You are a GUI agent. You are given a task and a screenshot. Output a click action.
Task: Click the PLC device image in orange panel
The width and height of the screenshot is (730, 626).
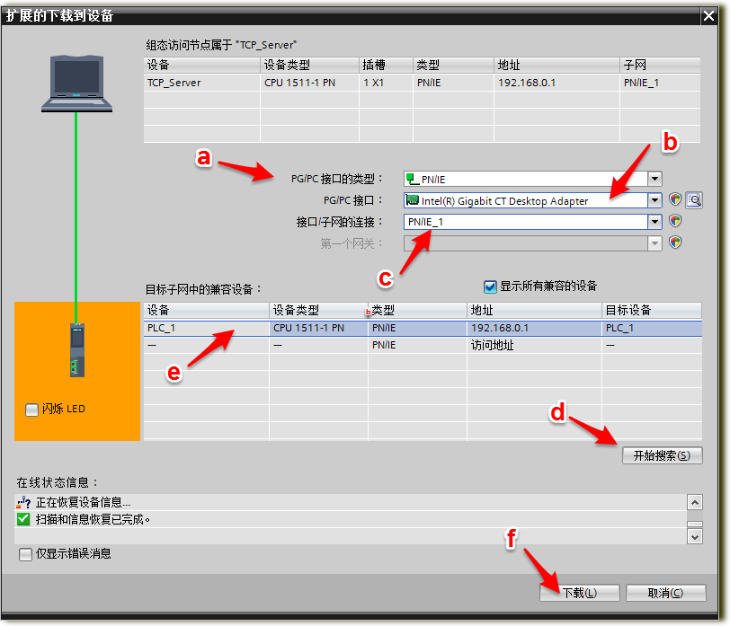[x=77, y=349]
